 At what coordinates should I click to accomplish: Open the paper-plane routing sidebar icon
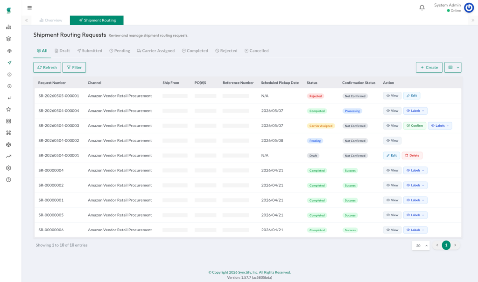9,63
